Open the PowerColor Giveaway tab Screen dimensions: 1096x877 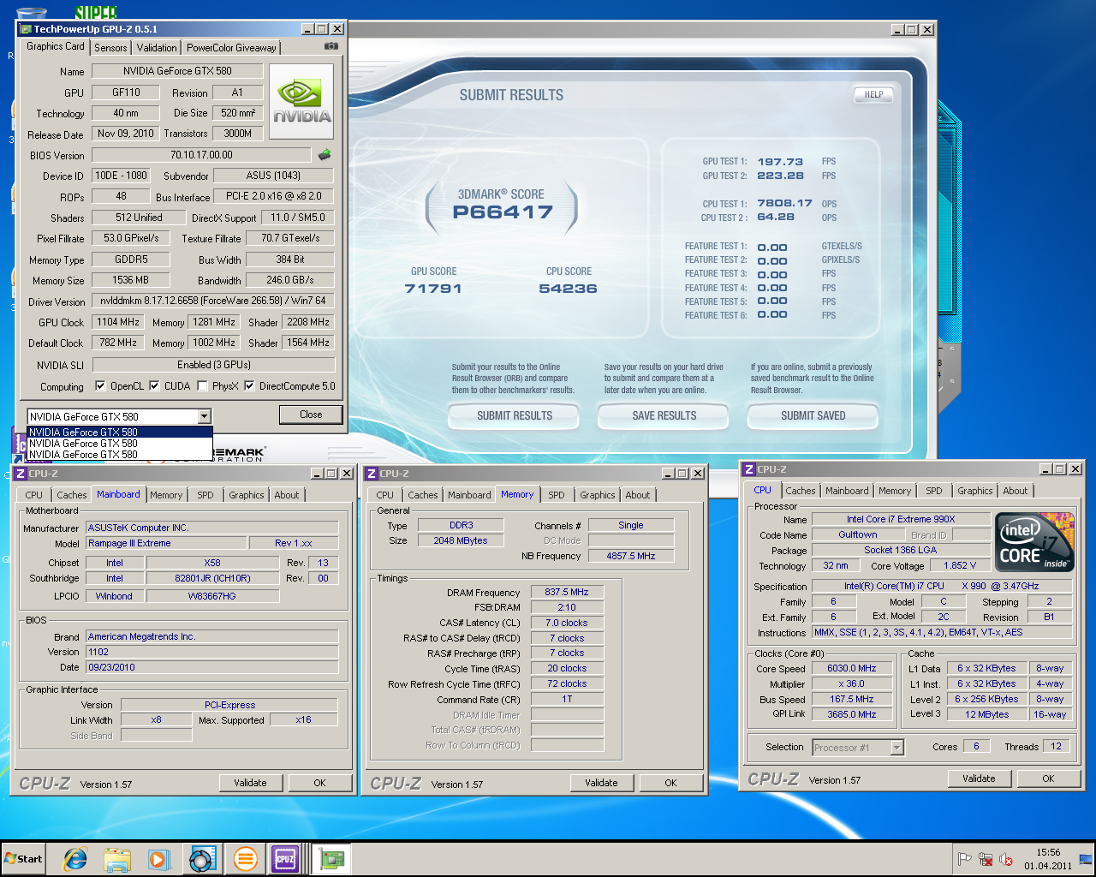pyautogui.click(x=231, y=48)
